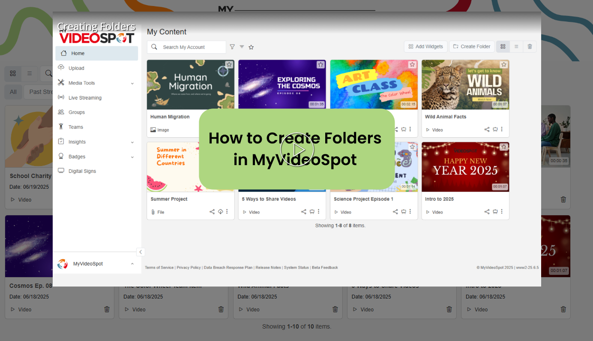Expand the Badges chevron
This screenshot has width=593, height=341.
point(132,157)
